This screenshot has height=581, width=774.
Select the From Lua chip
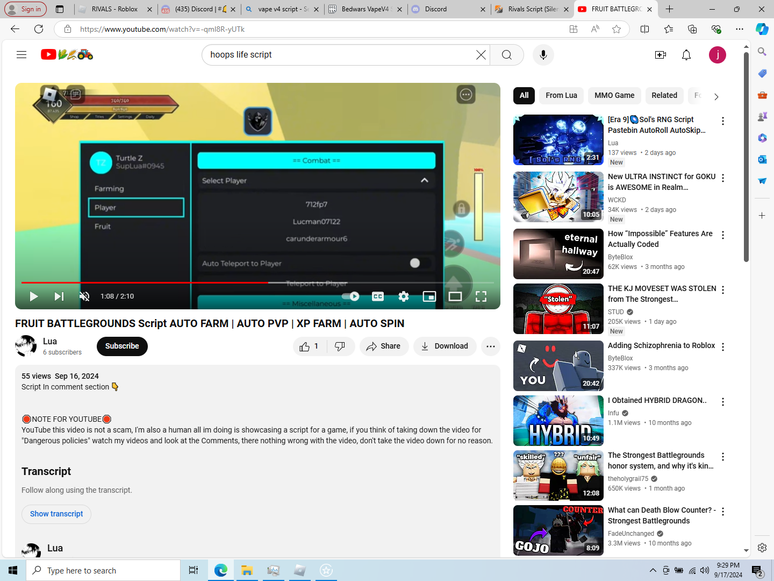[561, 96]
